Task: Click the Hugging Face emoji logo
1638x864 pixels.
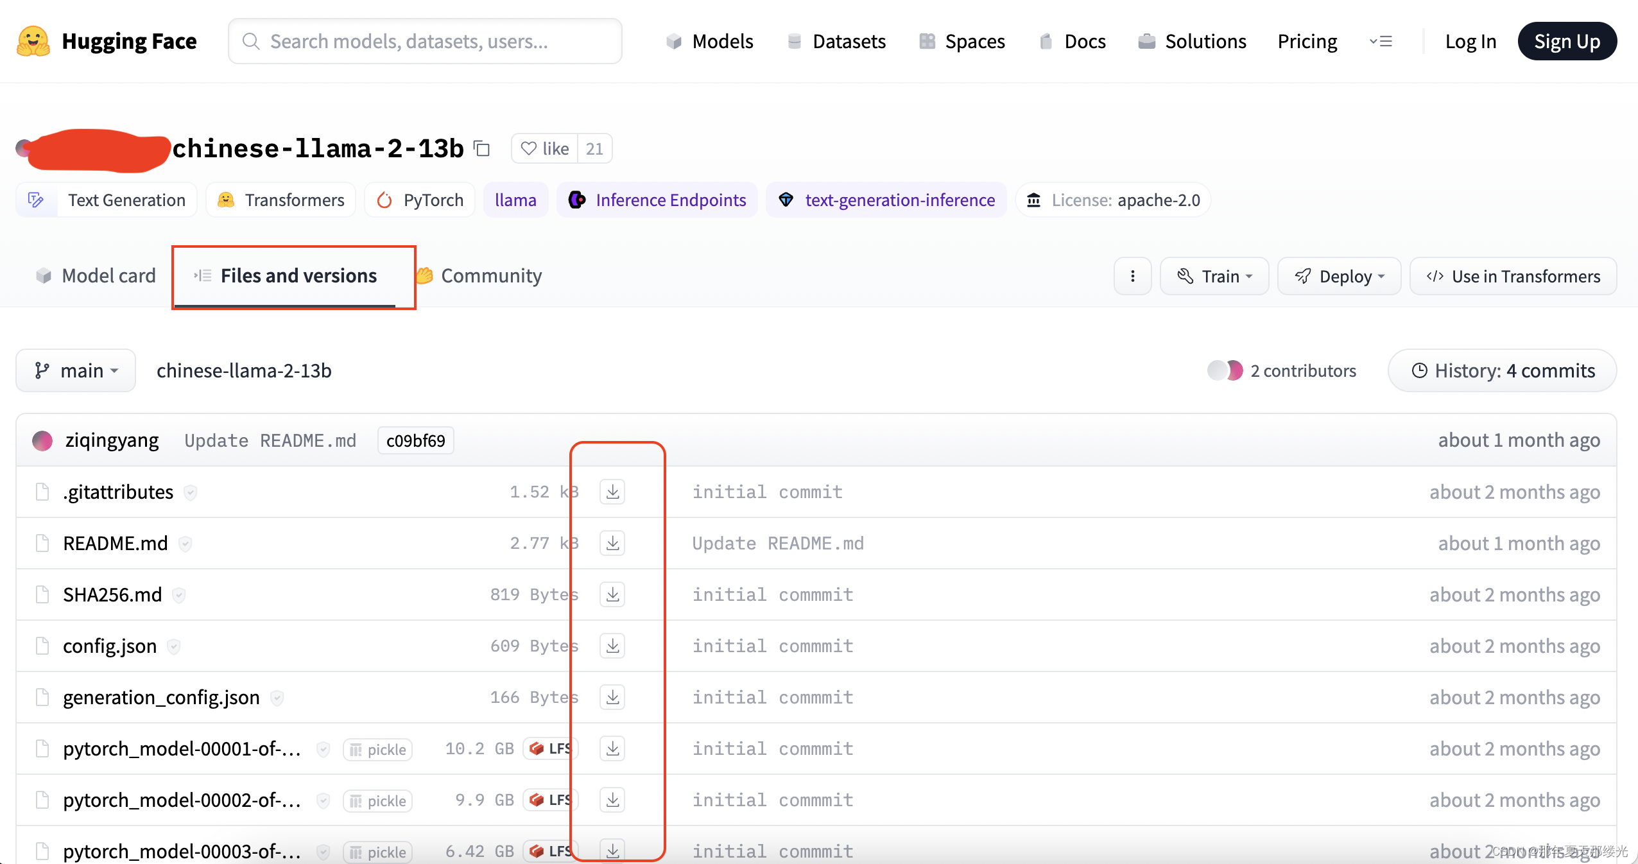Action: click(x=33, y=41)
